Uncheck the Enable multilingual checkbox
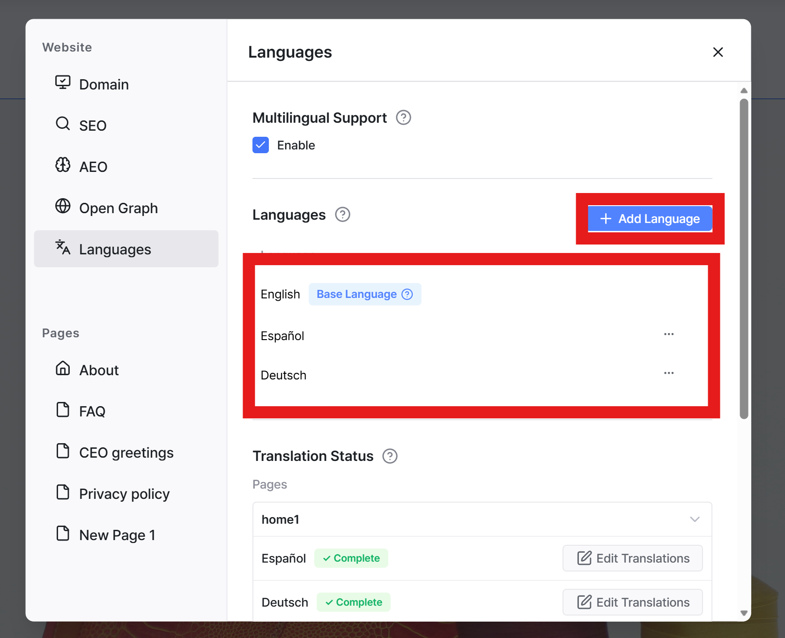 click(260, 145)
